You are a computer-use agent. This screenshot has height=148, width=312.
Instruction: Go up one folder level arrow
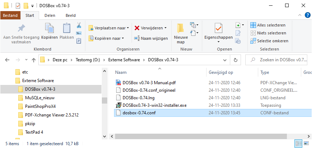click(34, 60)
